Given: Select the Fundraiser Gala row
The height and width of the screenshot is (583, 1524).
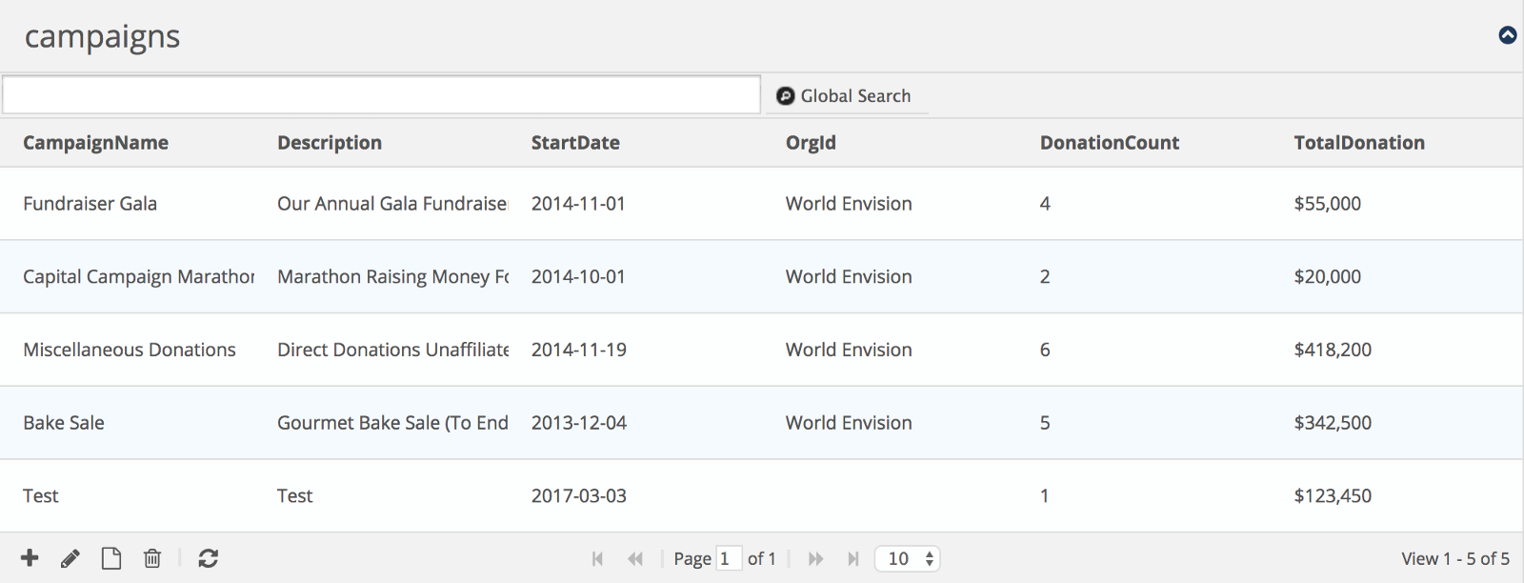Looking at the screenshot, I should (x=90, y=204).
